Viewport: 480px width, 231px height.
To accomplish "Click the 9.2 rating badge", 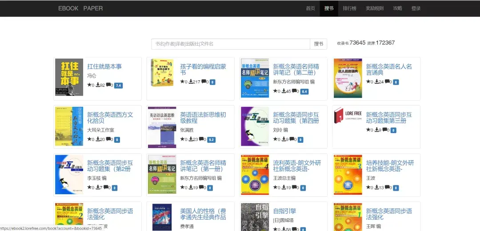I will (212, 140).
